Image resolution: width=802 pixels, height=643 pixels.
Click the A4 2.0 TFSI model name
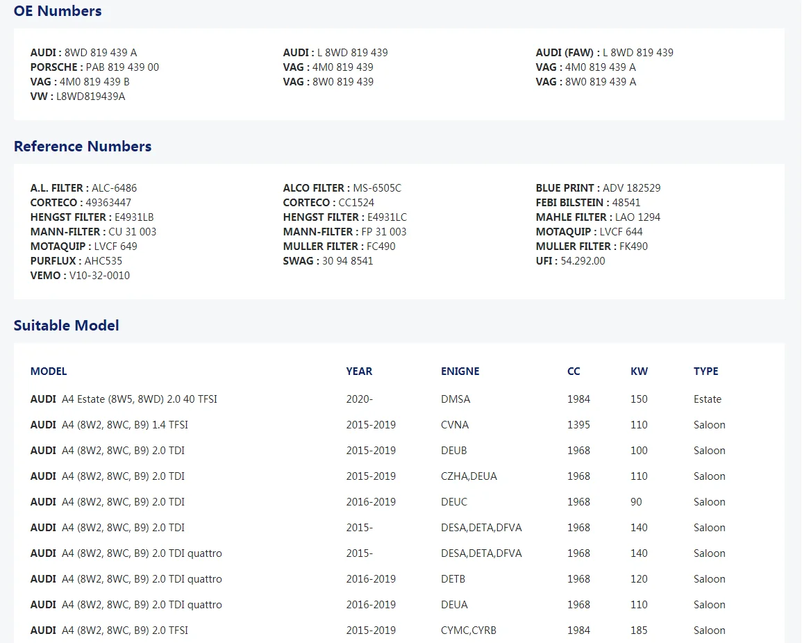tap(109, 631)
